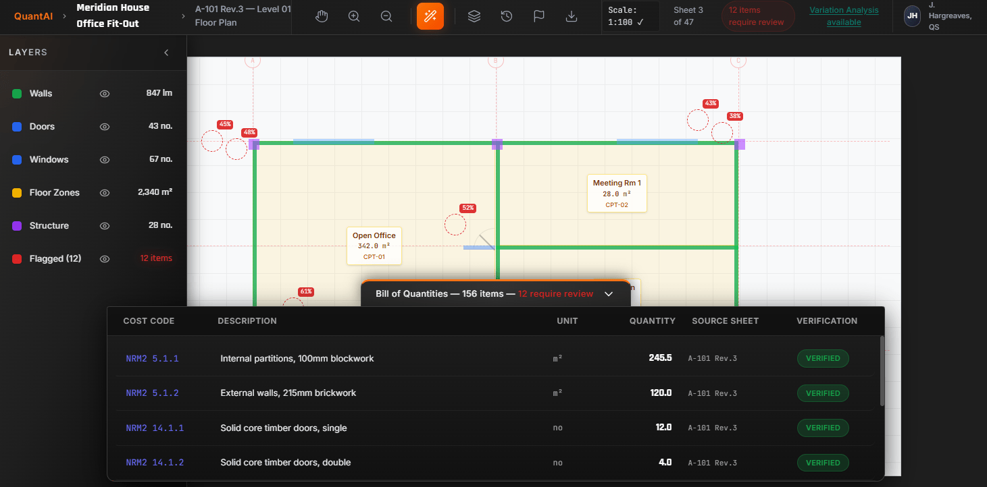Viewport: 987px width, 487px height.
Task: Open the Variation Analysis available link
Action: click(844, 16)
